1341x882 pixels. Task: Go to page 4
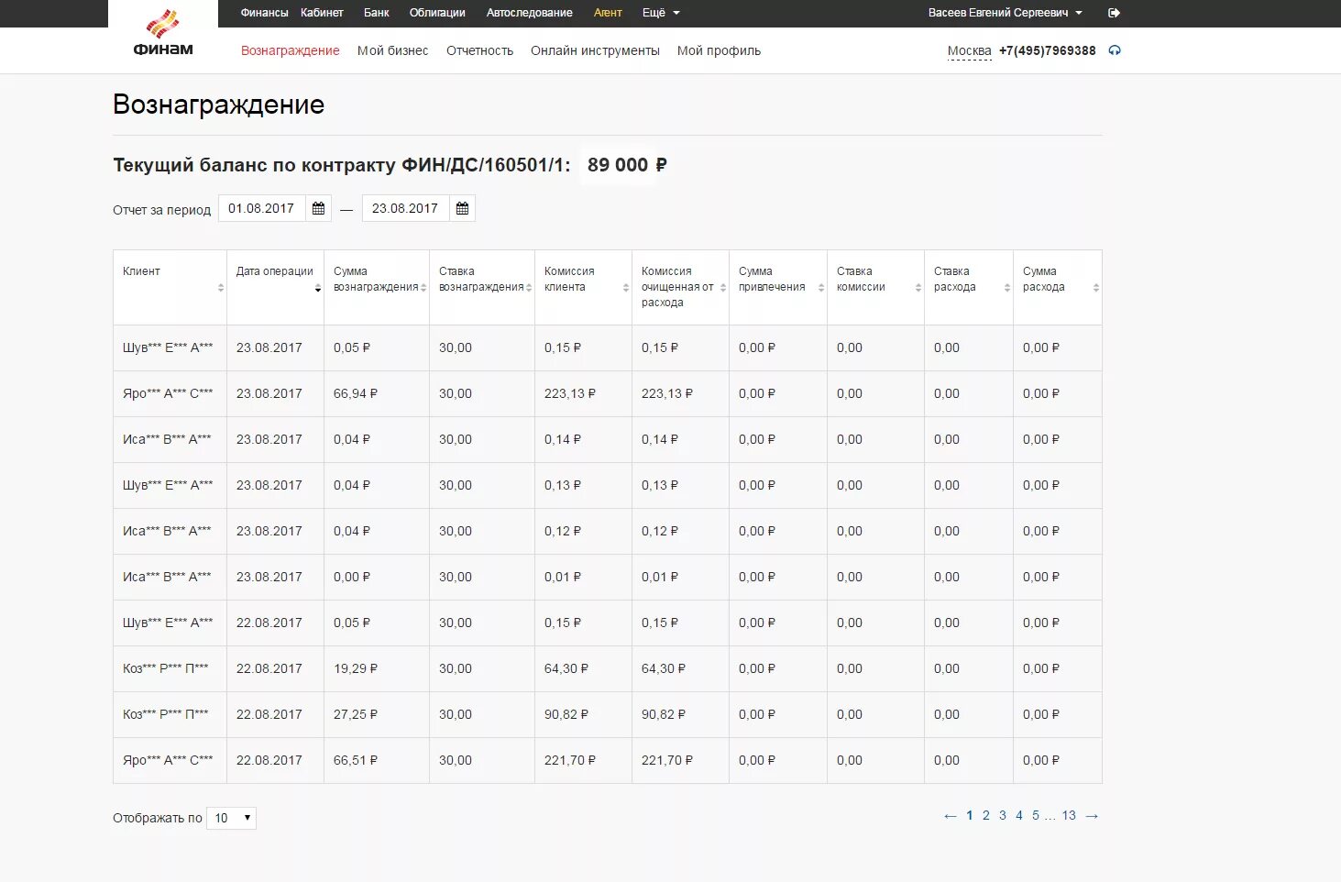pyautogui.click(x=1019, y=815)
